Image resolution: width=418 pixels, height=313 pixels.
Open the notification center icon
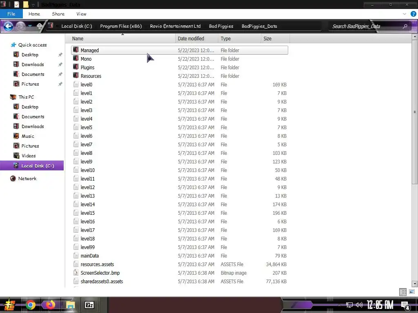tap(405, 305)
